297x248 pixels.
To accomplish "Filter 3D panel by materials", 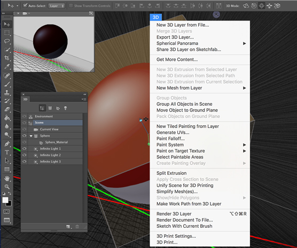I will [x=58, y=108].
